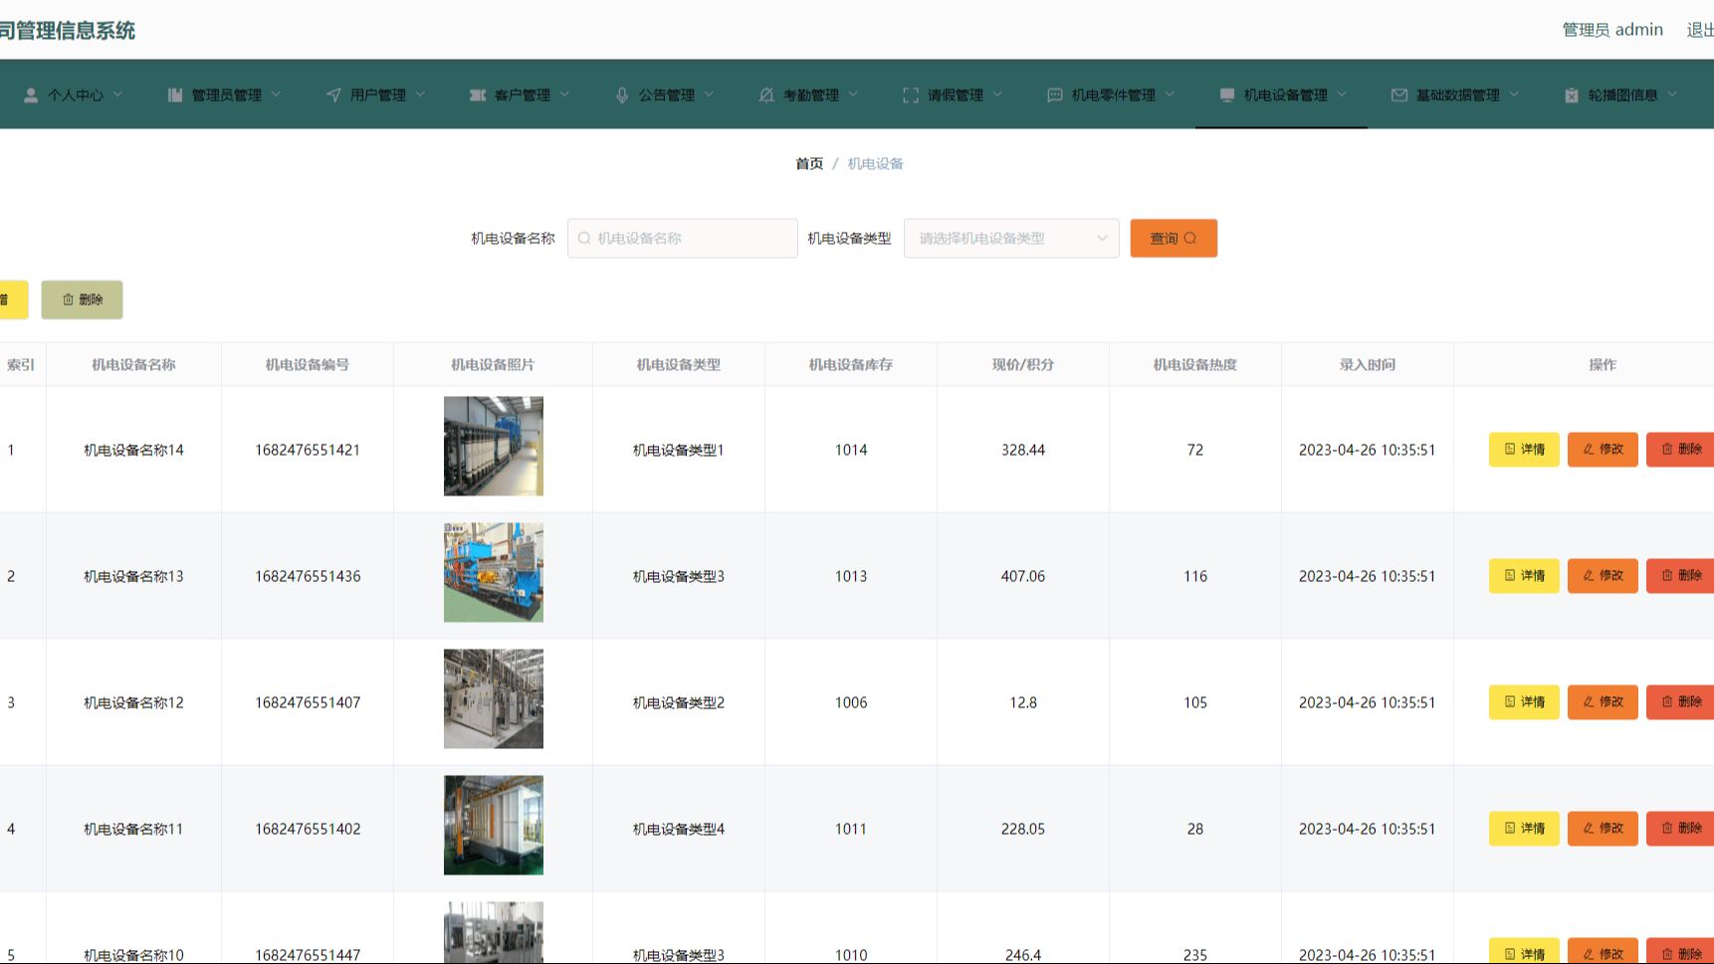Click the paper-plane icon beside 用户管理
This screenshot has width=1714, height=964.
tap(333, 95)
